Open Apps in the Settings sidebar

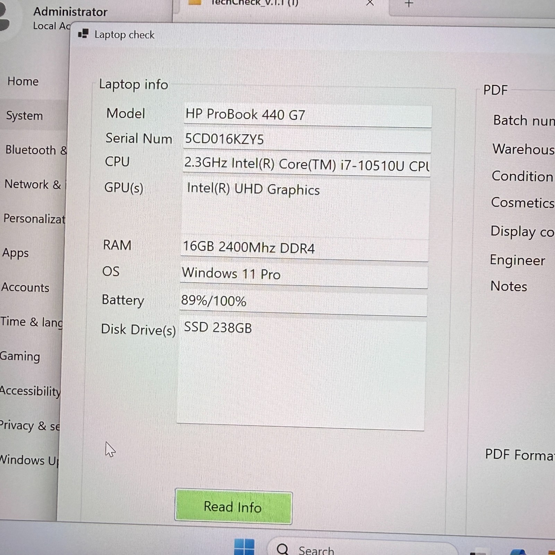click(x=15, y=253)
